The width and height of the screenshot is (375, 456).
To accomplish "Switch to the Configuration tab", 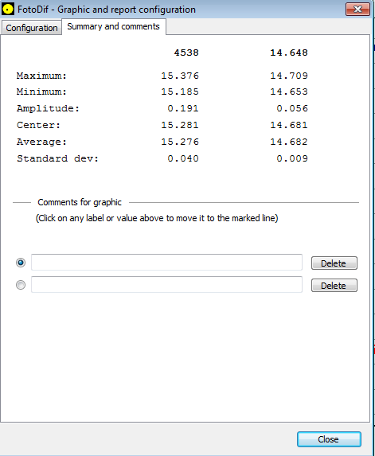I will 32,28.
